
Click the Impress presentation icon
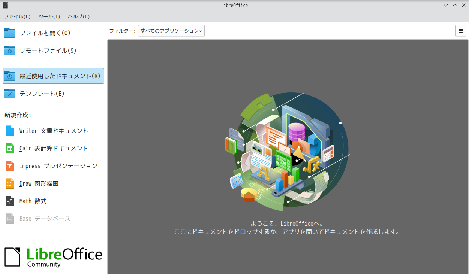10,166
